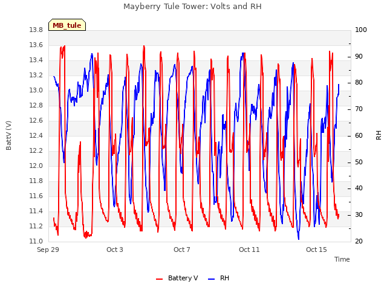
Task: Click the Sep 29 date tick label
Action: pyautogui.click(x=48, y=250)
